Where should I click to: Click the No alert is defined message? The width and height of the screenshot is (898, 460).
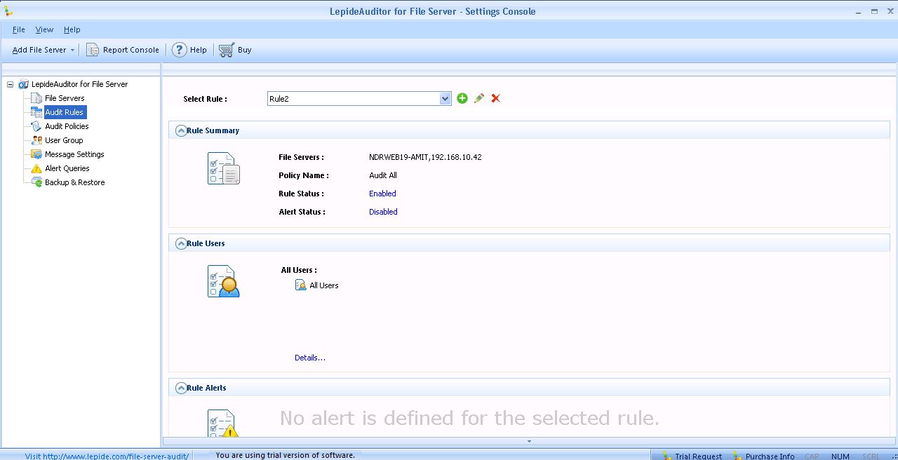coord(469,419)
